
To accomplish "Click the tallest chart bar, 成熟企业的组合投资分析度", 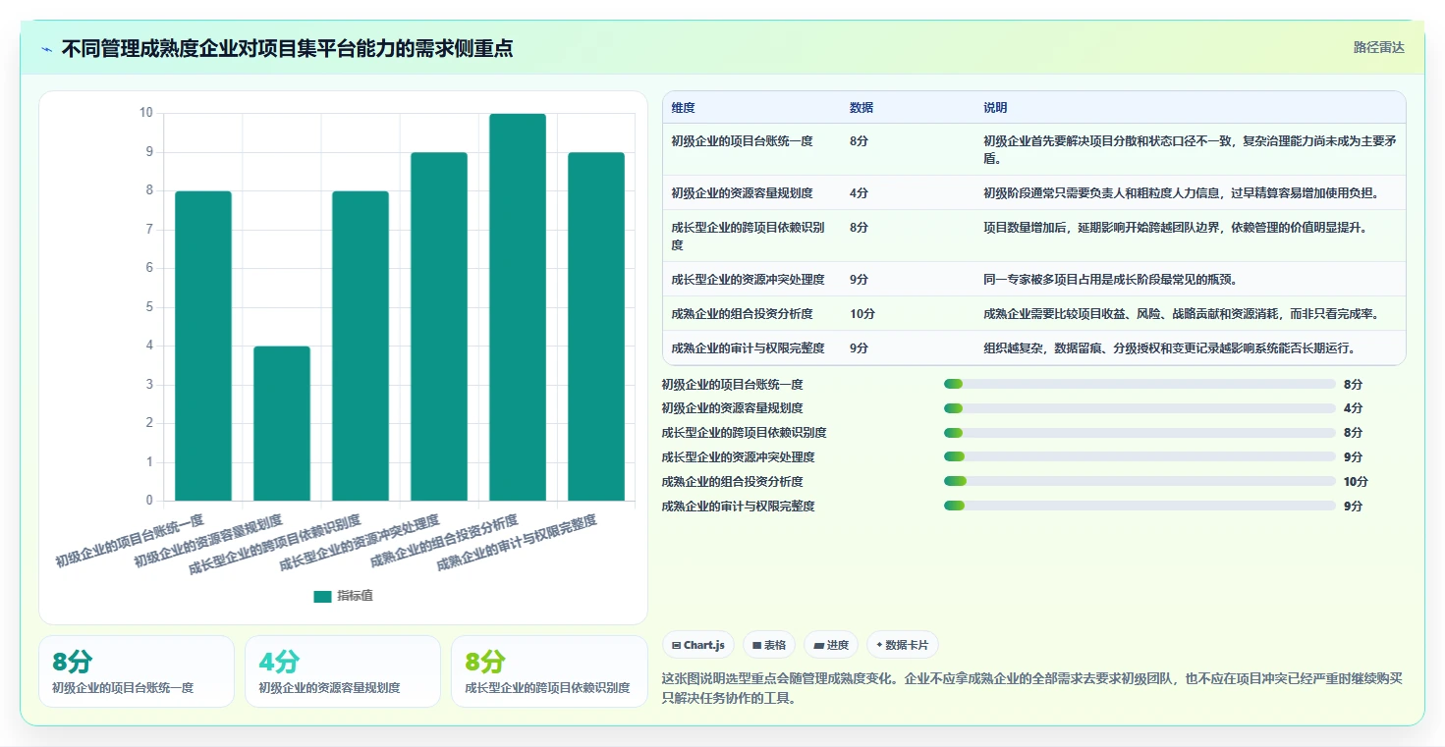I will pyautogui.click(x=518, y=307).
